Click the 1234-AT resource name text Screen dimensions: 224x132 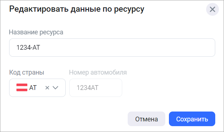click(x=28, y=48)
